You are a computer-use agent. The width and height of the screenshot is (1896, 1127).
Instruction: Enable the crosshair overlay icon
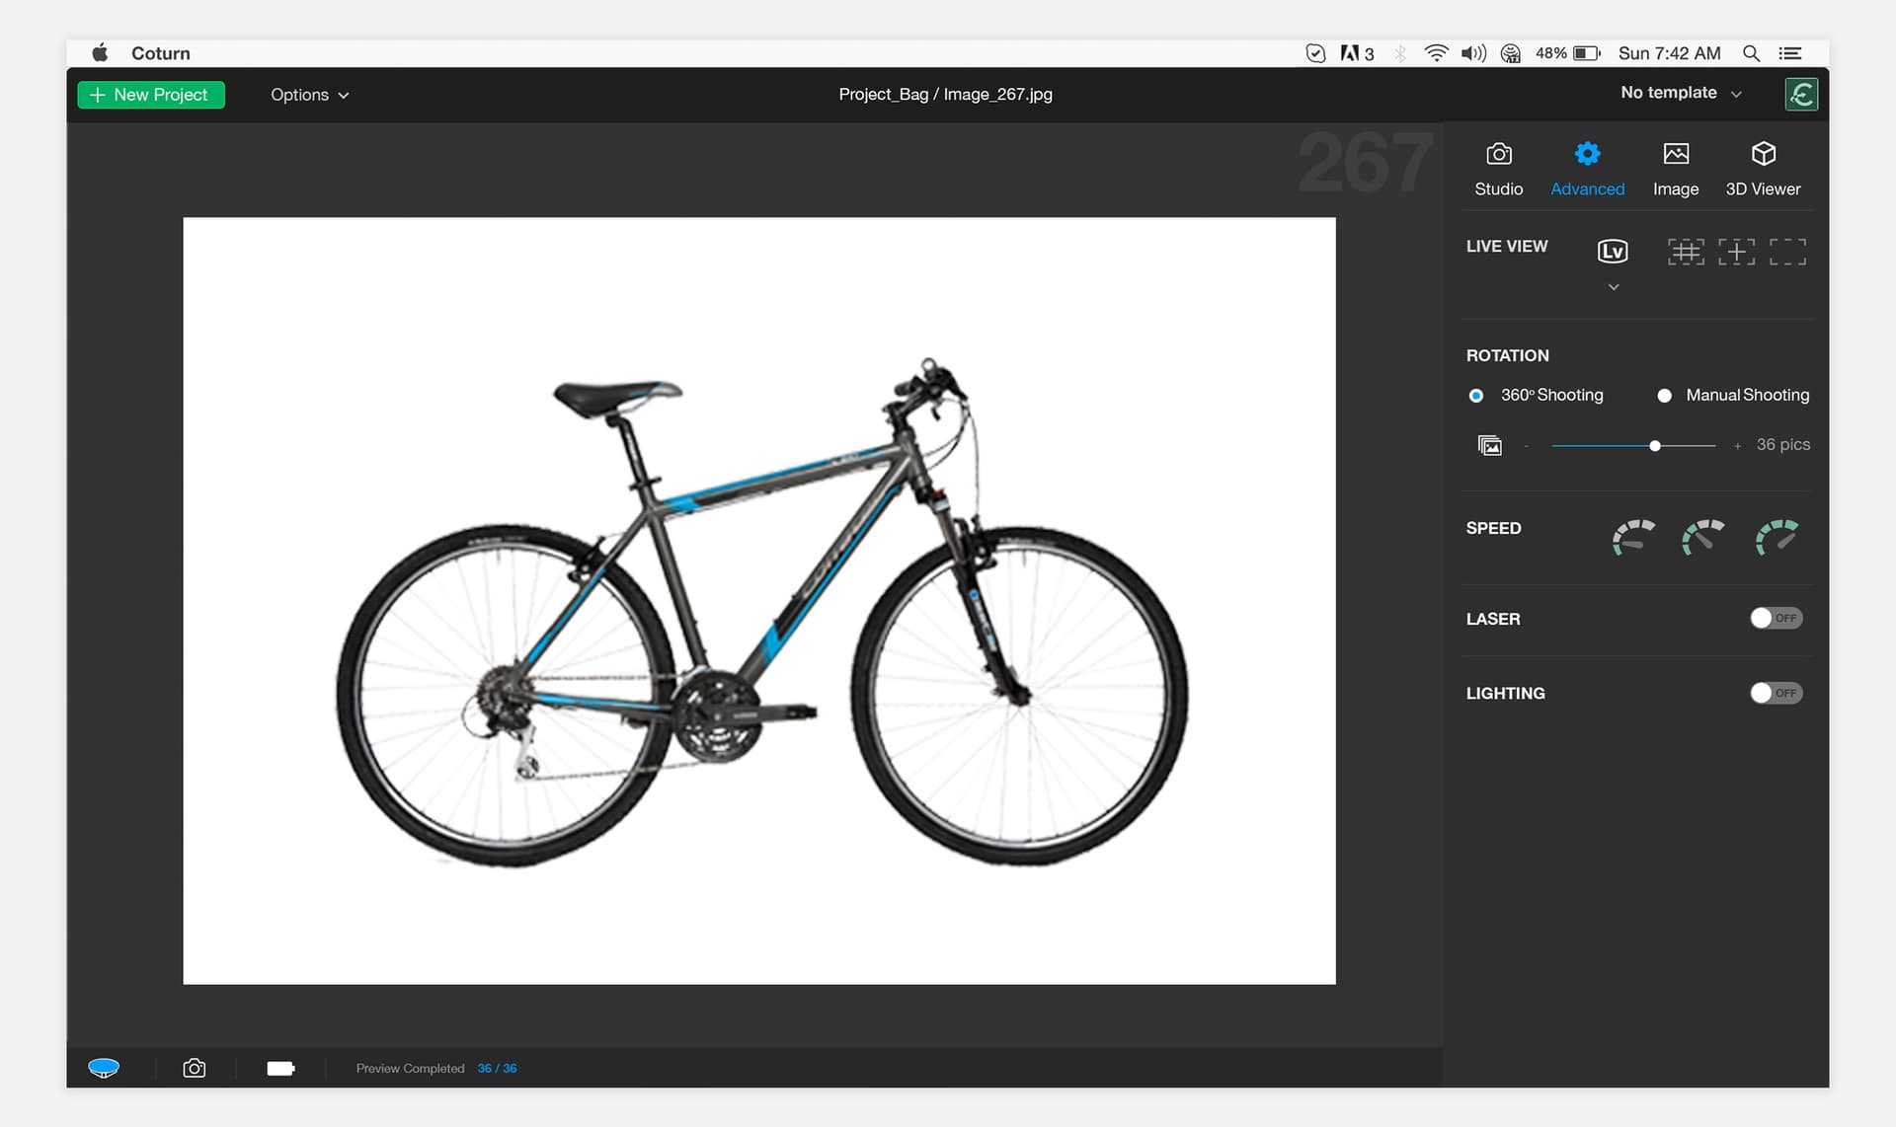pyautogui.click(x=1736, y=252)
